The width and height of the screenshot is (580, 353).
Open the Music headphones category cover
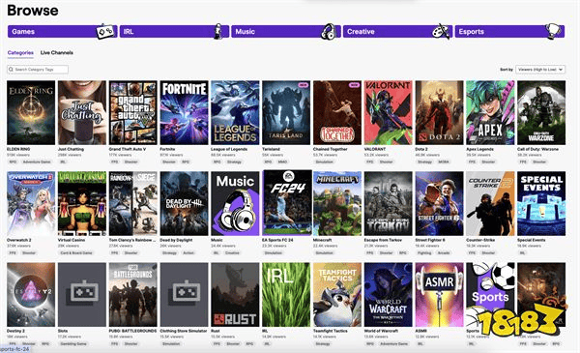235,203
